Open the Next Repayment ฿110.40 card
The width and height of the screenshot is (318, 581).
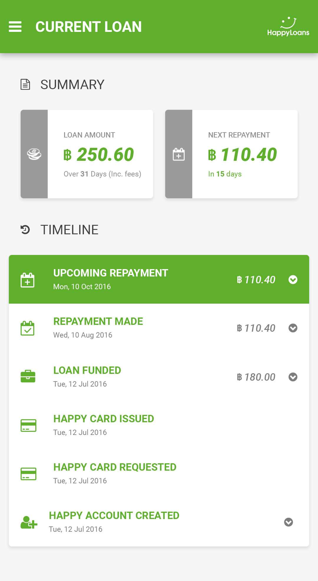[231, 154]
